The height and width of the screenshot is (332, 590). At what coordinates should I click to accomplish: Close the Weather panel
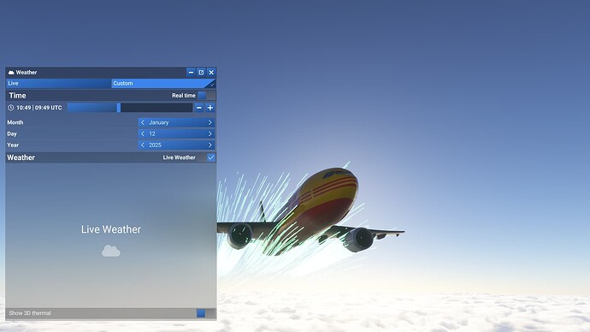211,72
